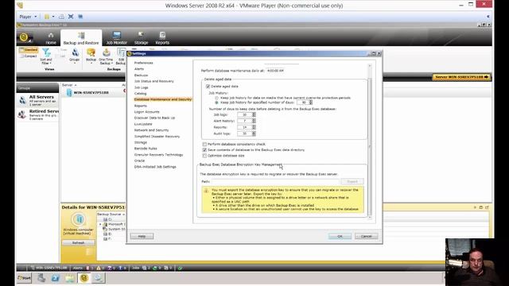The image size is (509, 286).
Task: Open the Sort and Filter funnel menu
Action: 46,56
